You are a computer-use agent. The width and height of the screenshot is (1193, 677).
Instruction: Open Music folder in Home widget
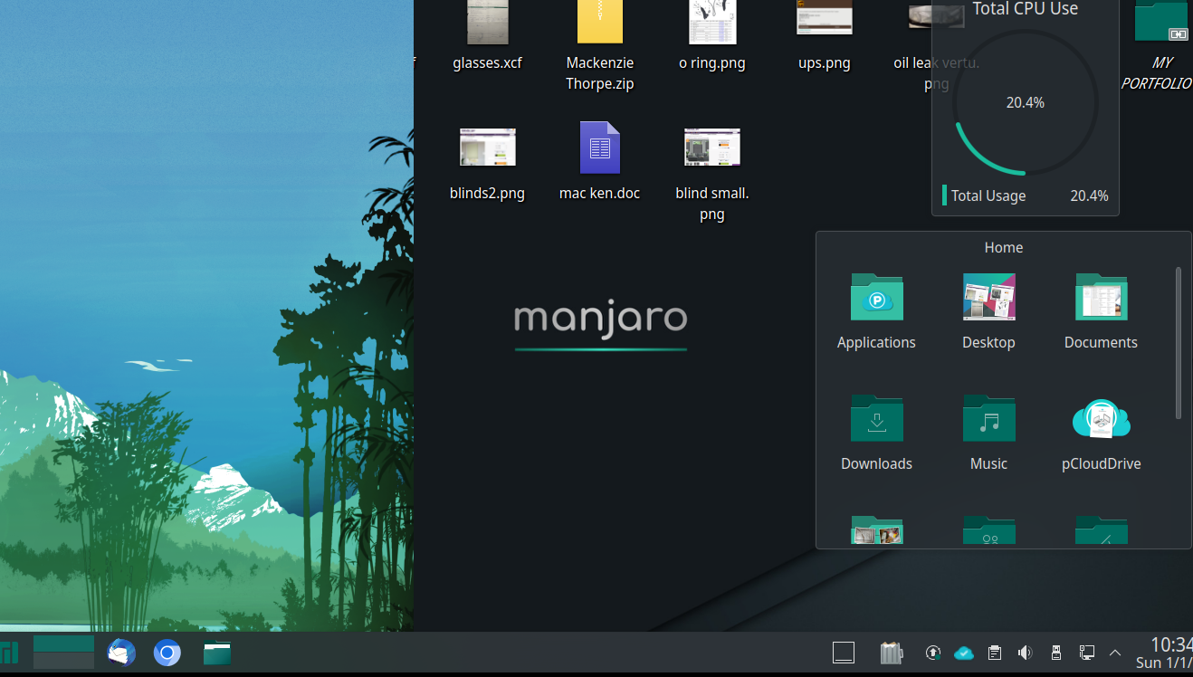click(988, 433)
